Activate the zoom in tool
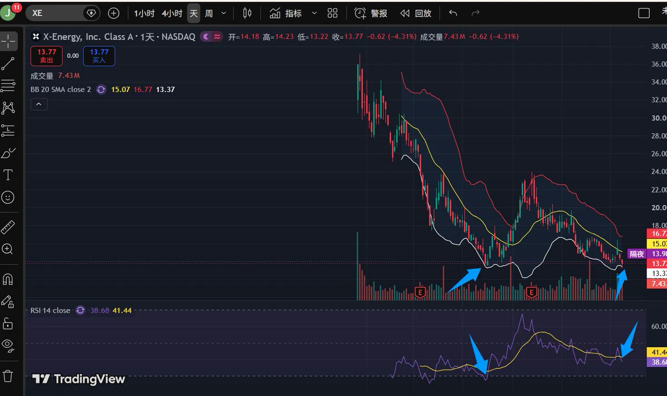The image size is (667, 396). click(x=8, y=249)
